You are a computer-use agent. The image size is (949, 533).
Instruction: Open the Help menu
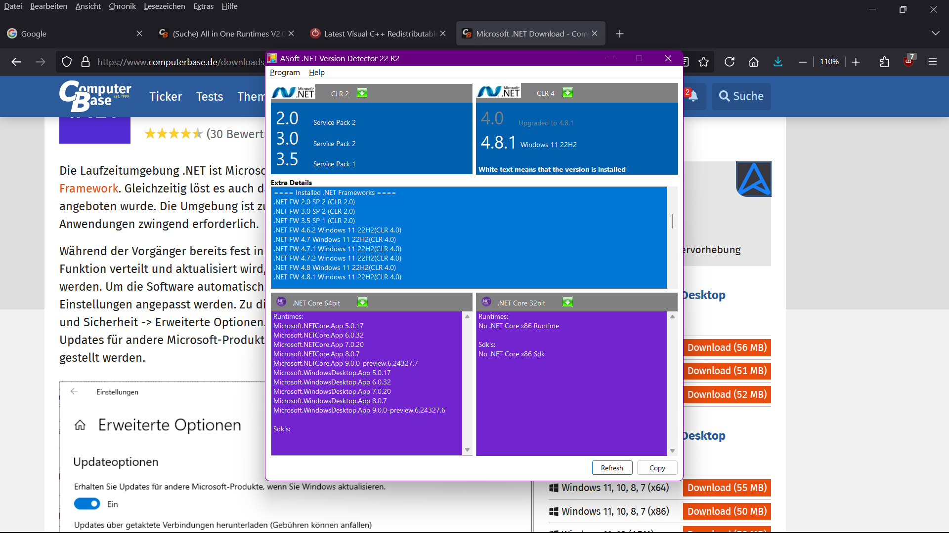[316, 73]
